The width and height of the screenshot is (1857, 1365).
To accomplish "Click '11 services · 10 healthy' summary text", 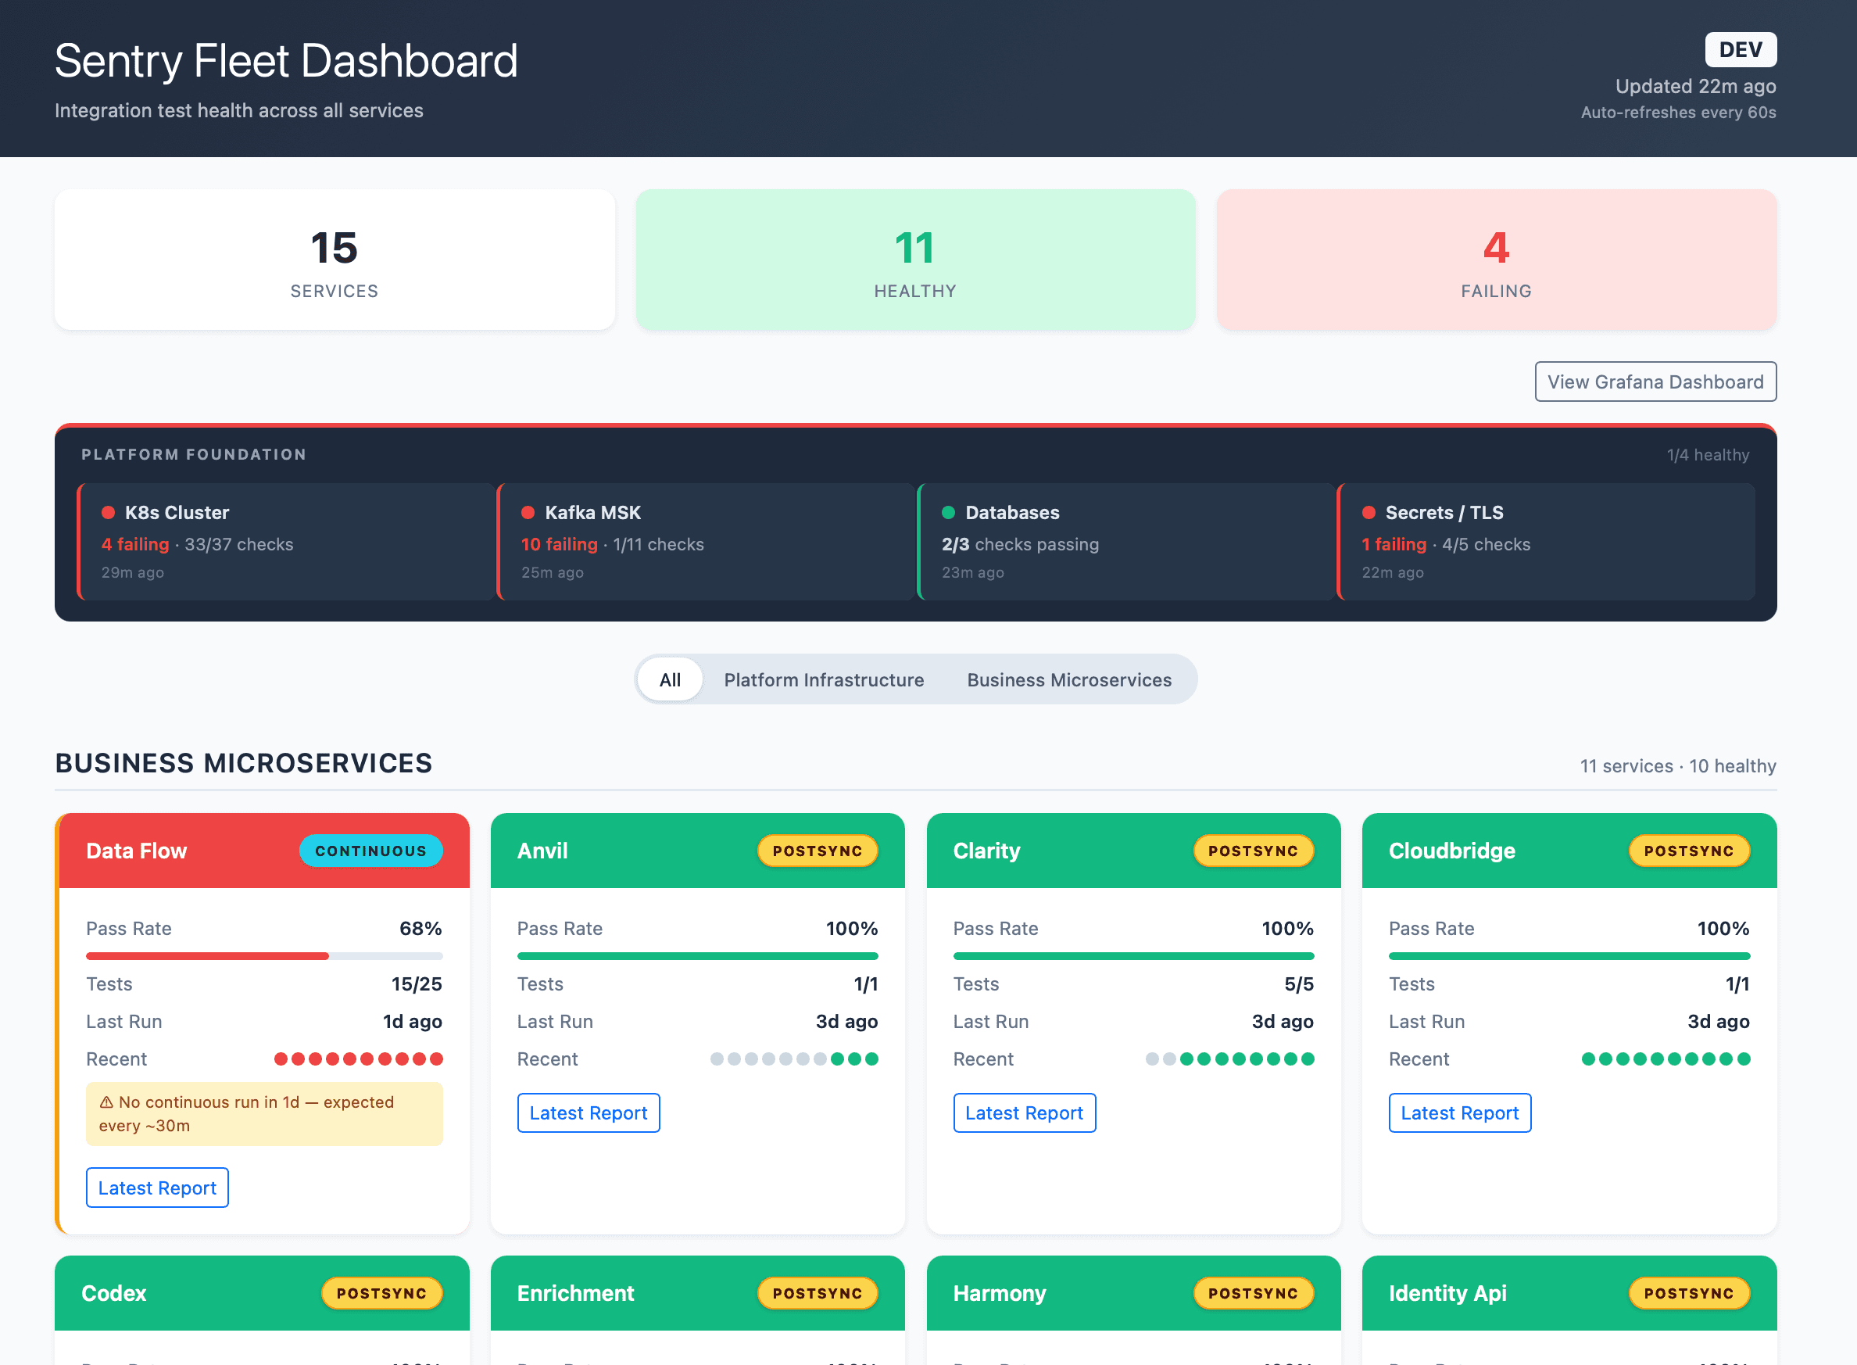I will [1678, 766].
